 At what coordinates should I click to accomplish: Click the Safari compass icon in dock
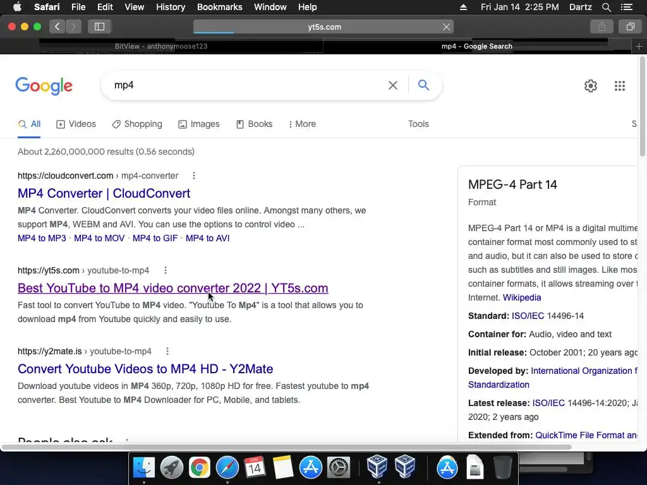(x=227, y=467)
